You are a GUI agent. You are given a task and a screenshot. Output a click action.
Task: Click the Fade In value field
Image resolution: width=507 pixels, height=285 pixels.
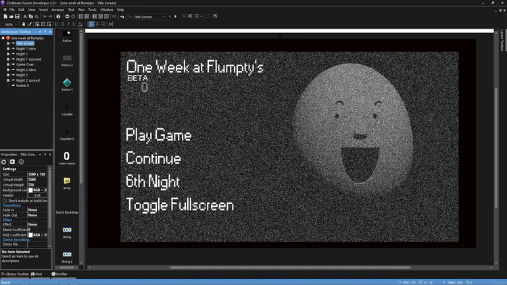pos(37,210)
